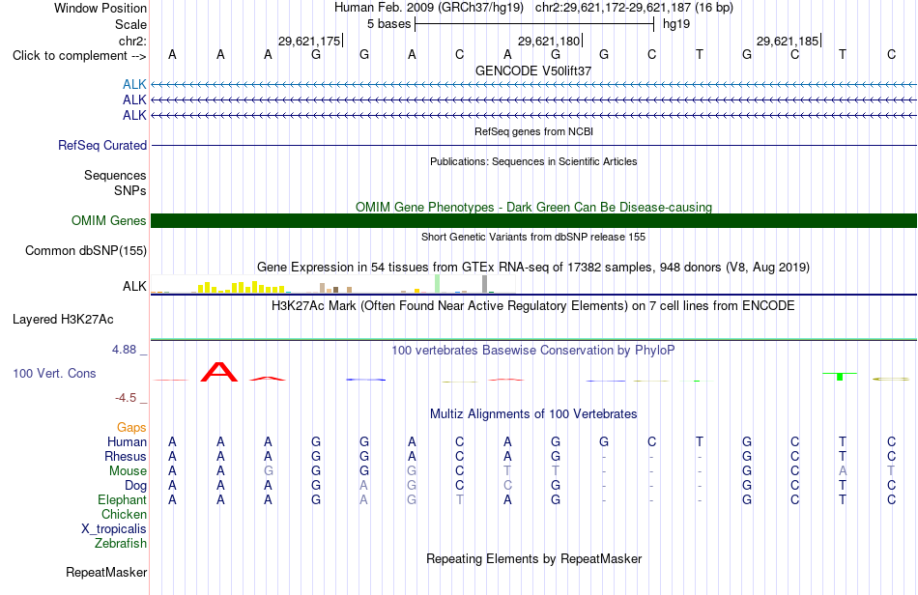Viewport: 918px width, 595px height.
Task: Click the large red A in PhyloP track
Action: (219, 372)
